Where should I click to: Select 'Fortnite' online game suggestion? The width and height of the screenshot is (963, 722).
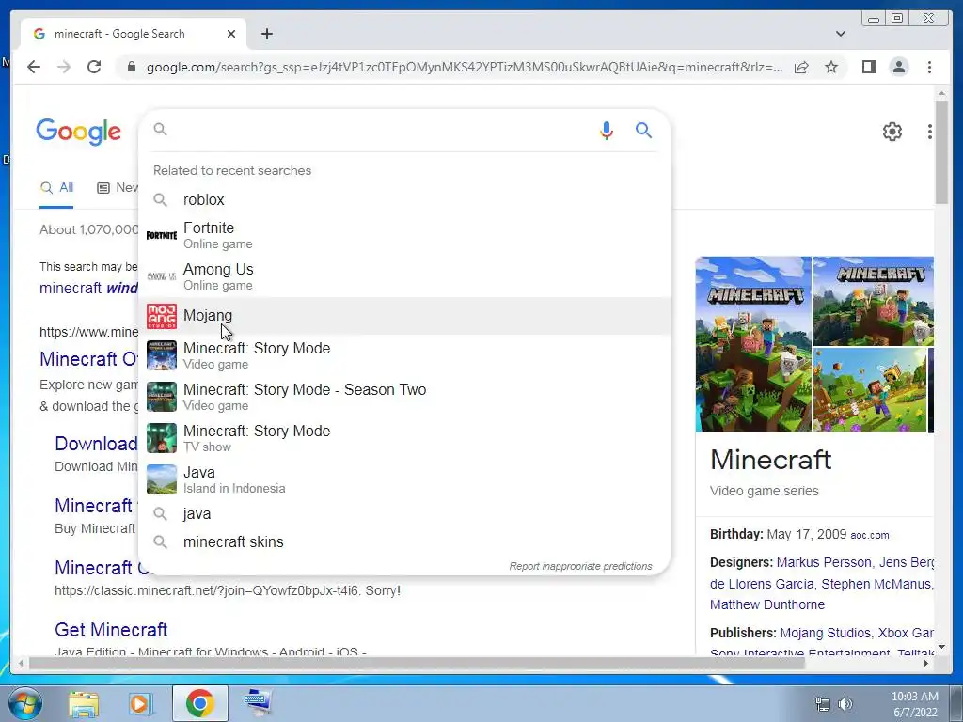(405, 235)
